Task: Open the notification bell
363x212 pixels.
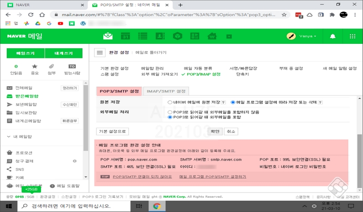Action: click(333, 36)
